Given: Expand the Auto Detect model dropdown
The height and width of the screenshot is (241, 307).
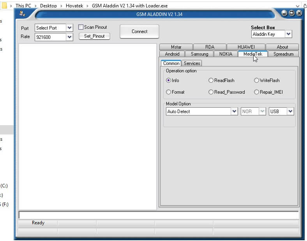Looking at the screenshot, I should pyautogui.click(x=234, y=111).
